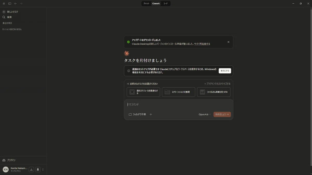Click the download update icon

tap(31, 170)
